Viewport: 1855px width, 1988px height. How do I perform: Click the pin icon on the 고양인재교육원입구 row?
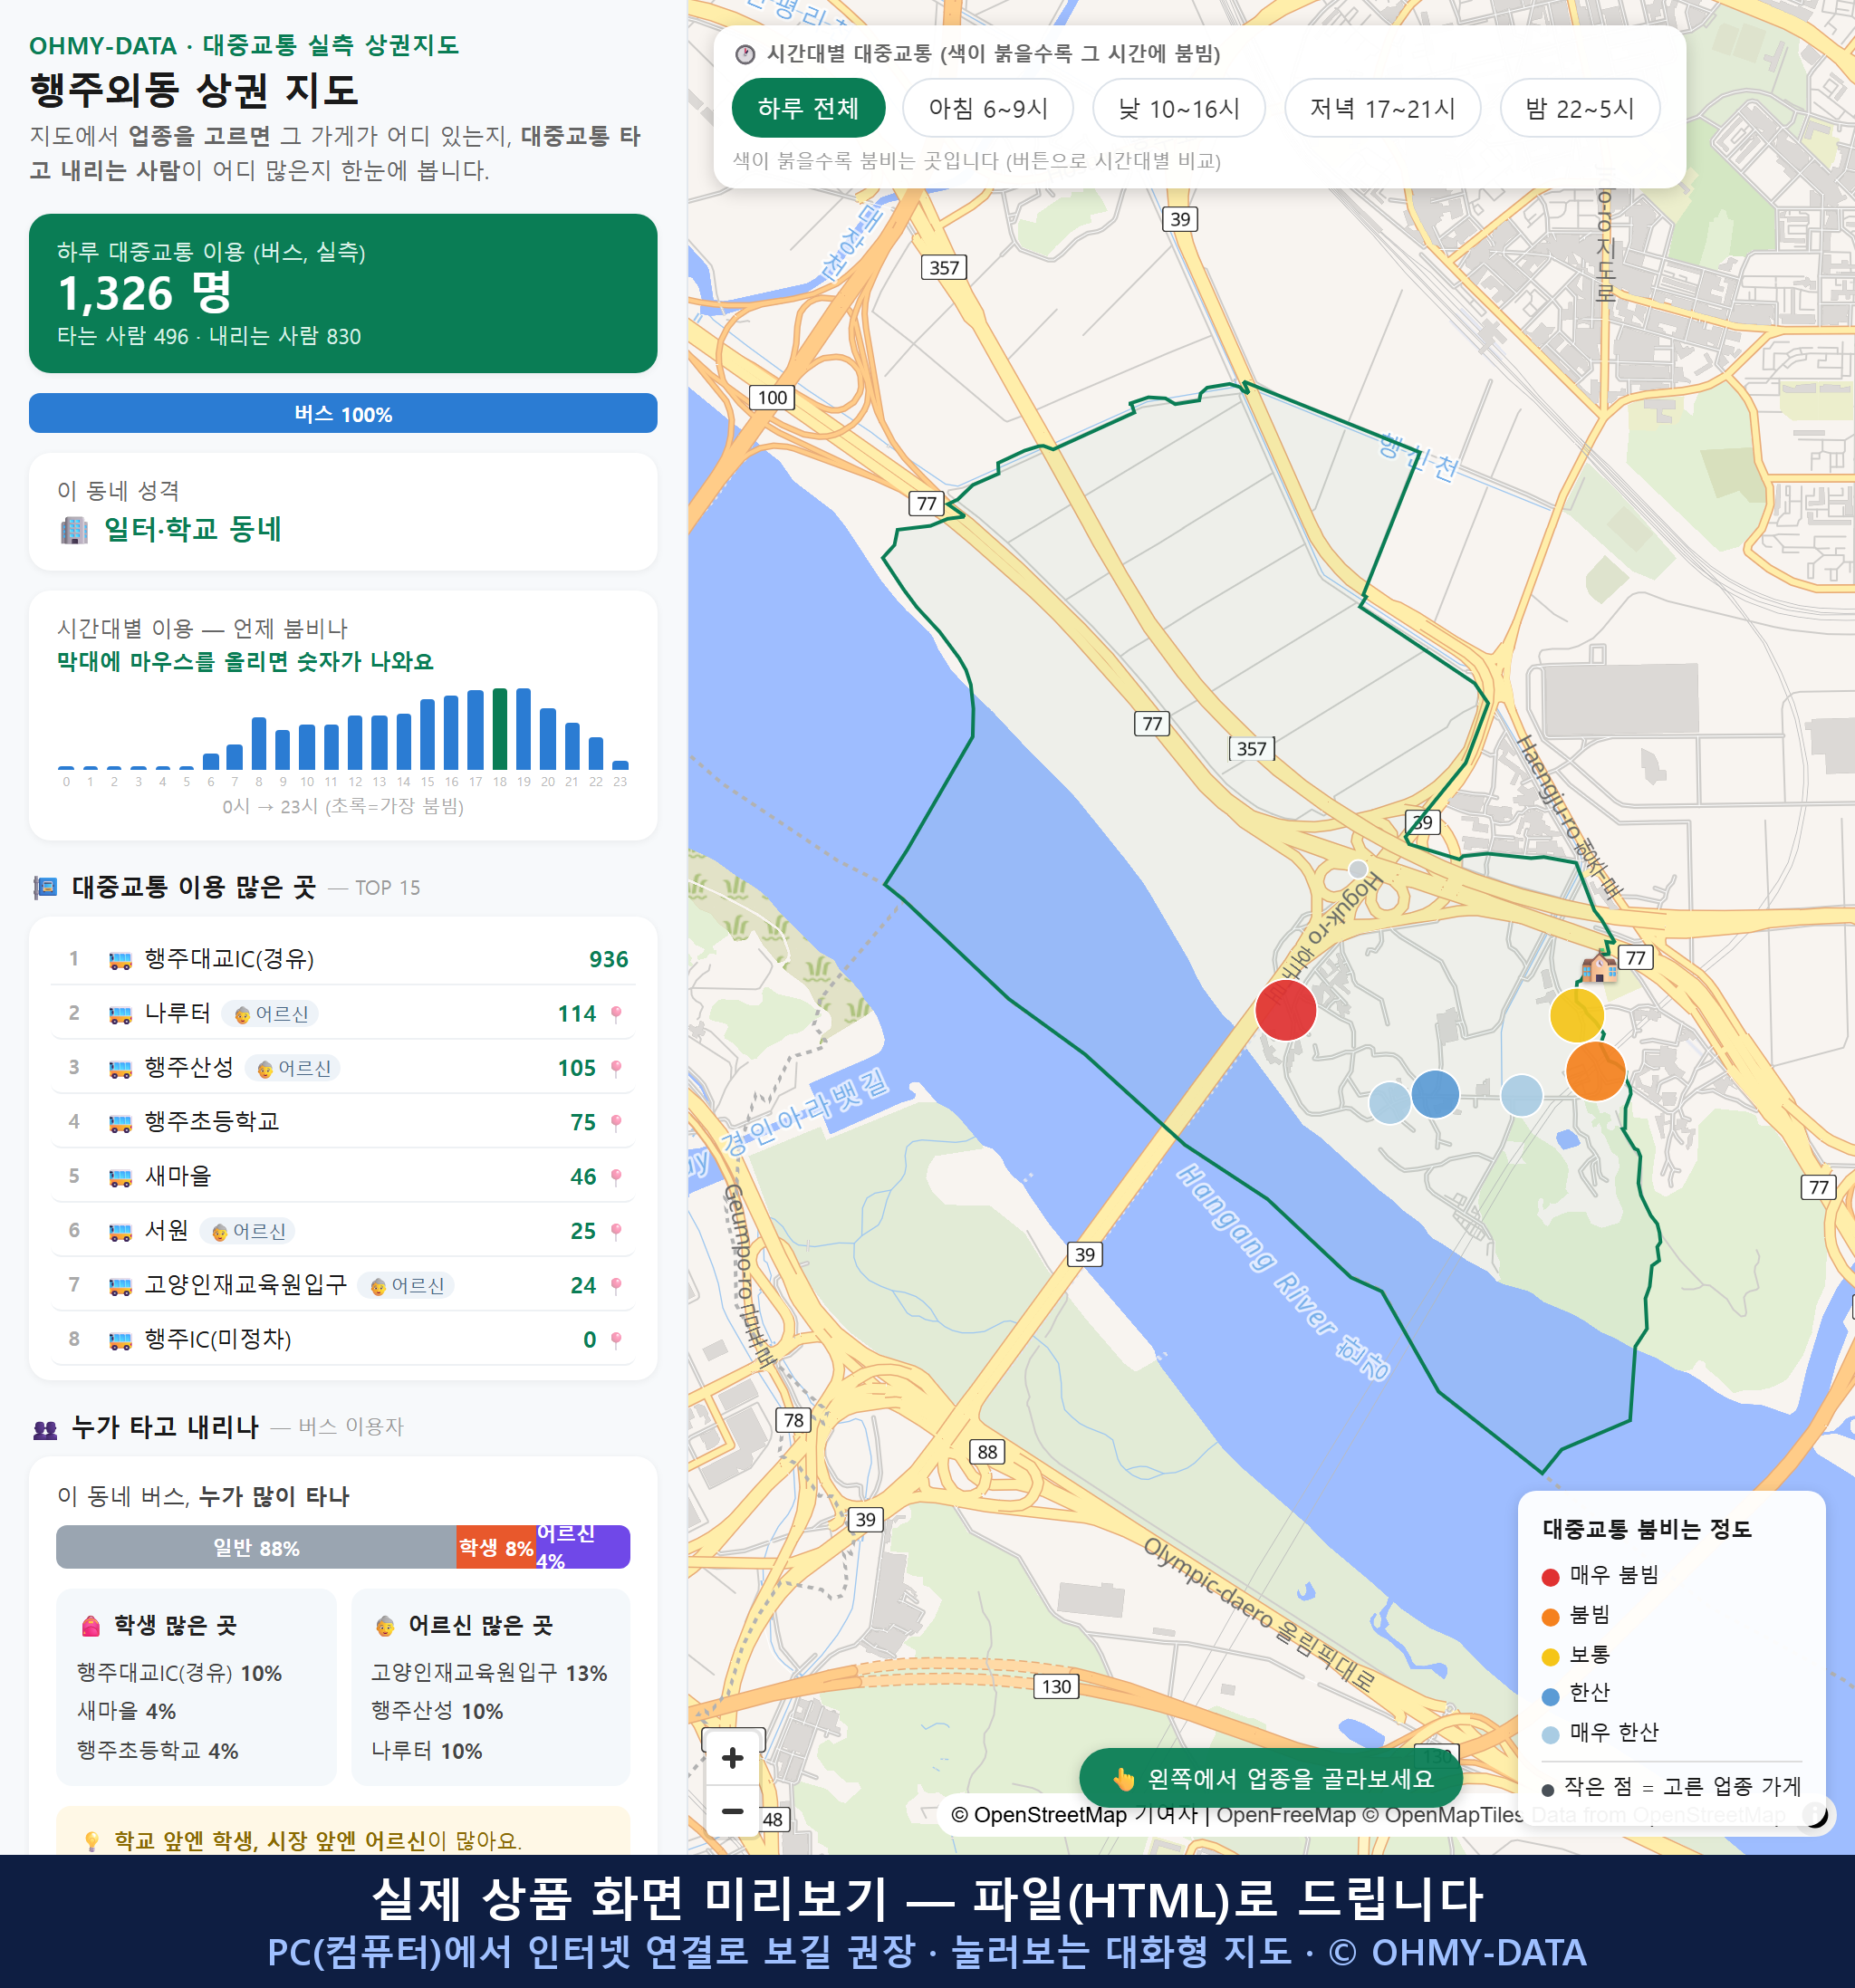616,1285
